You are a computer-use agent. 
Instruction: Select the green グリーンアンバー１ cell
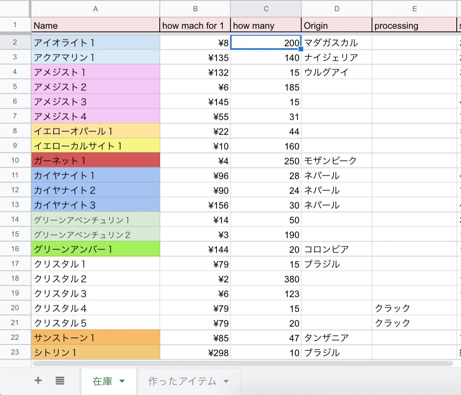click(95, 249)
